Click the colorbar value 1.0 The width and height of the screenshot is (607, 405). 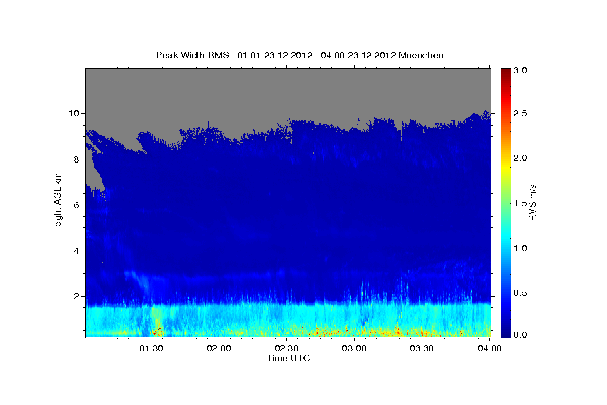click(x=521, y=248)
